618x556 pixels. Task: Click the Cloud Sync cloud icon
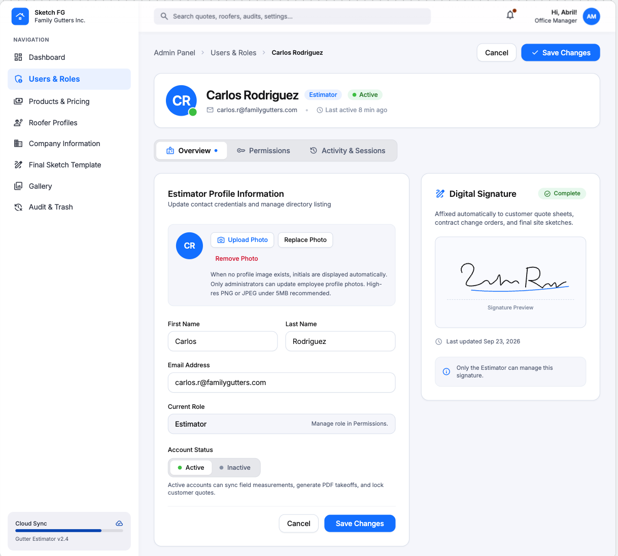pos(119,523)
